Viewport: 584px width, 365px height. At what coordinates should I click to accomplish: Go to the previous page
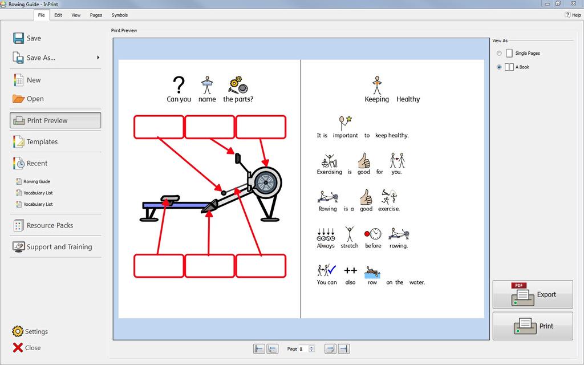(273, 348)
